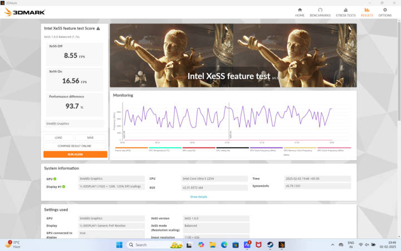Screen dimensions: 401x251
Task: Click COMPARE RESULT ONLINE button
Action: click(x=75, y=146)
